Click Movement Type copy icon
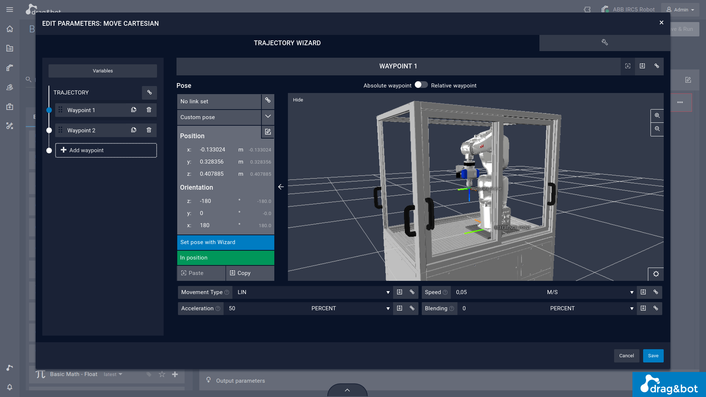Viewport: 706px width, 397px height. click(x=399, y=292)
